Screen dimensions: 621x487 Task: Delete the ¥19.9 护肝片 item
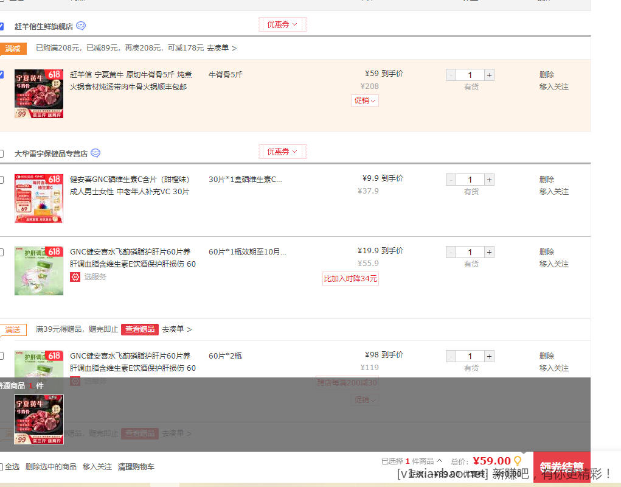coord(547,251)
